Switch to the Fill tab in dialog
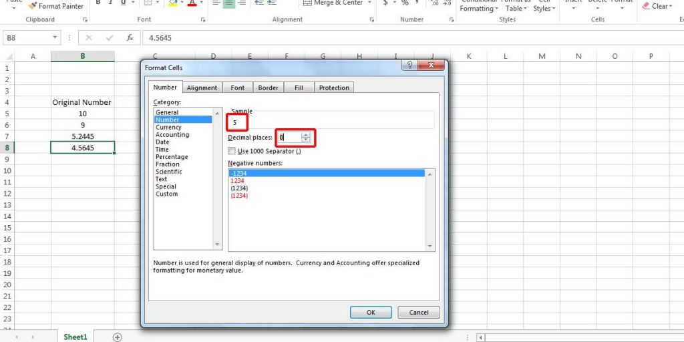Screen dimensions: 684x342 [x=299, y=88]
